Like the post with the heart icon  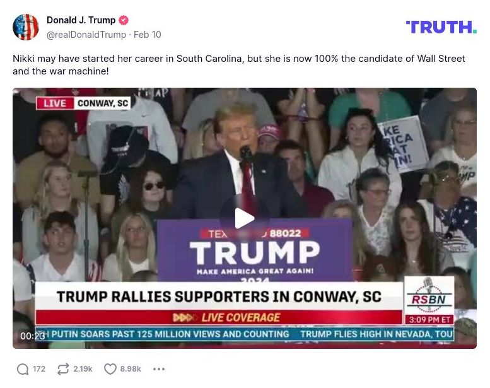[x=110, y=369]
